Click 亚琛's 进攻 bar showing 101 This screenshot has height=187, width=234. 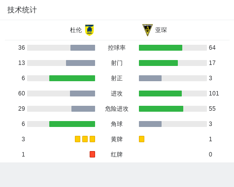(x=160, y=93)
